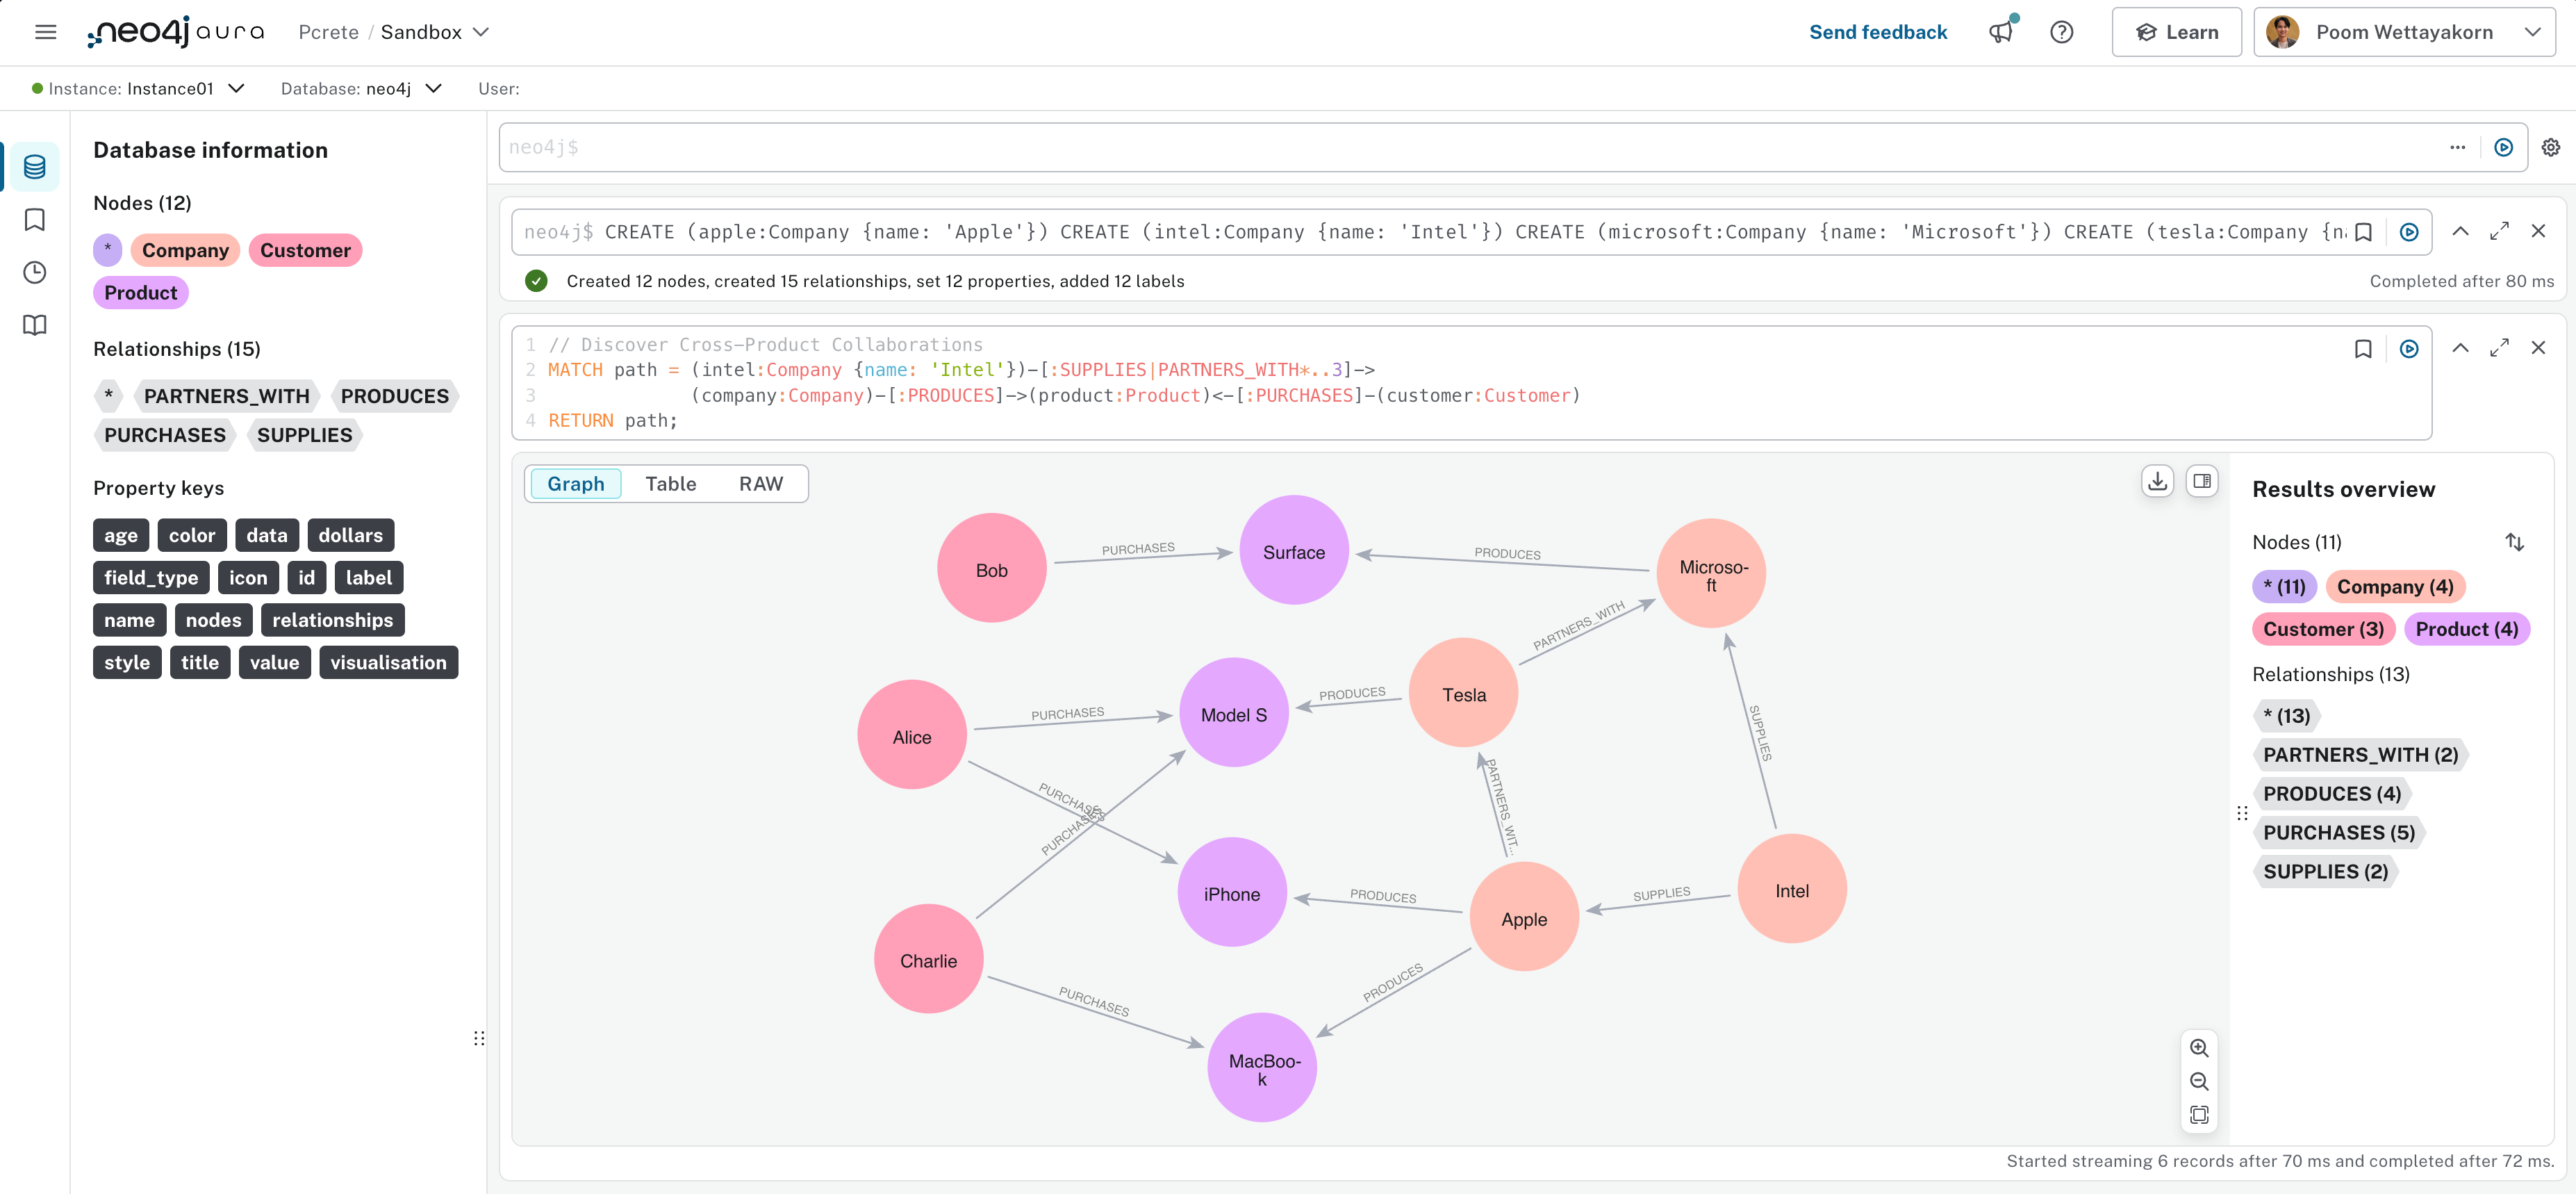
Task: Open the Database information sidebar icon
Action: 35,166
